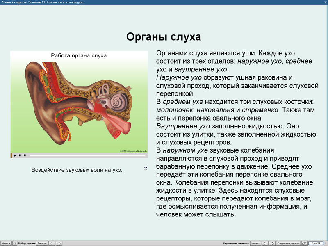
Task: Click the right arrow beside the Занятие button
Action: point(58,243)
